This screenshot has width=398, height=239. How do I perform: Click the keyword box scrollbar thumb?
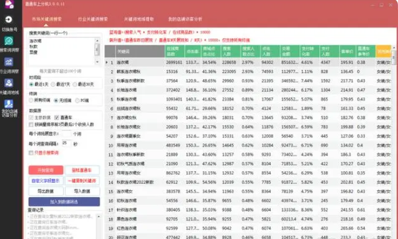coord(97,49)
